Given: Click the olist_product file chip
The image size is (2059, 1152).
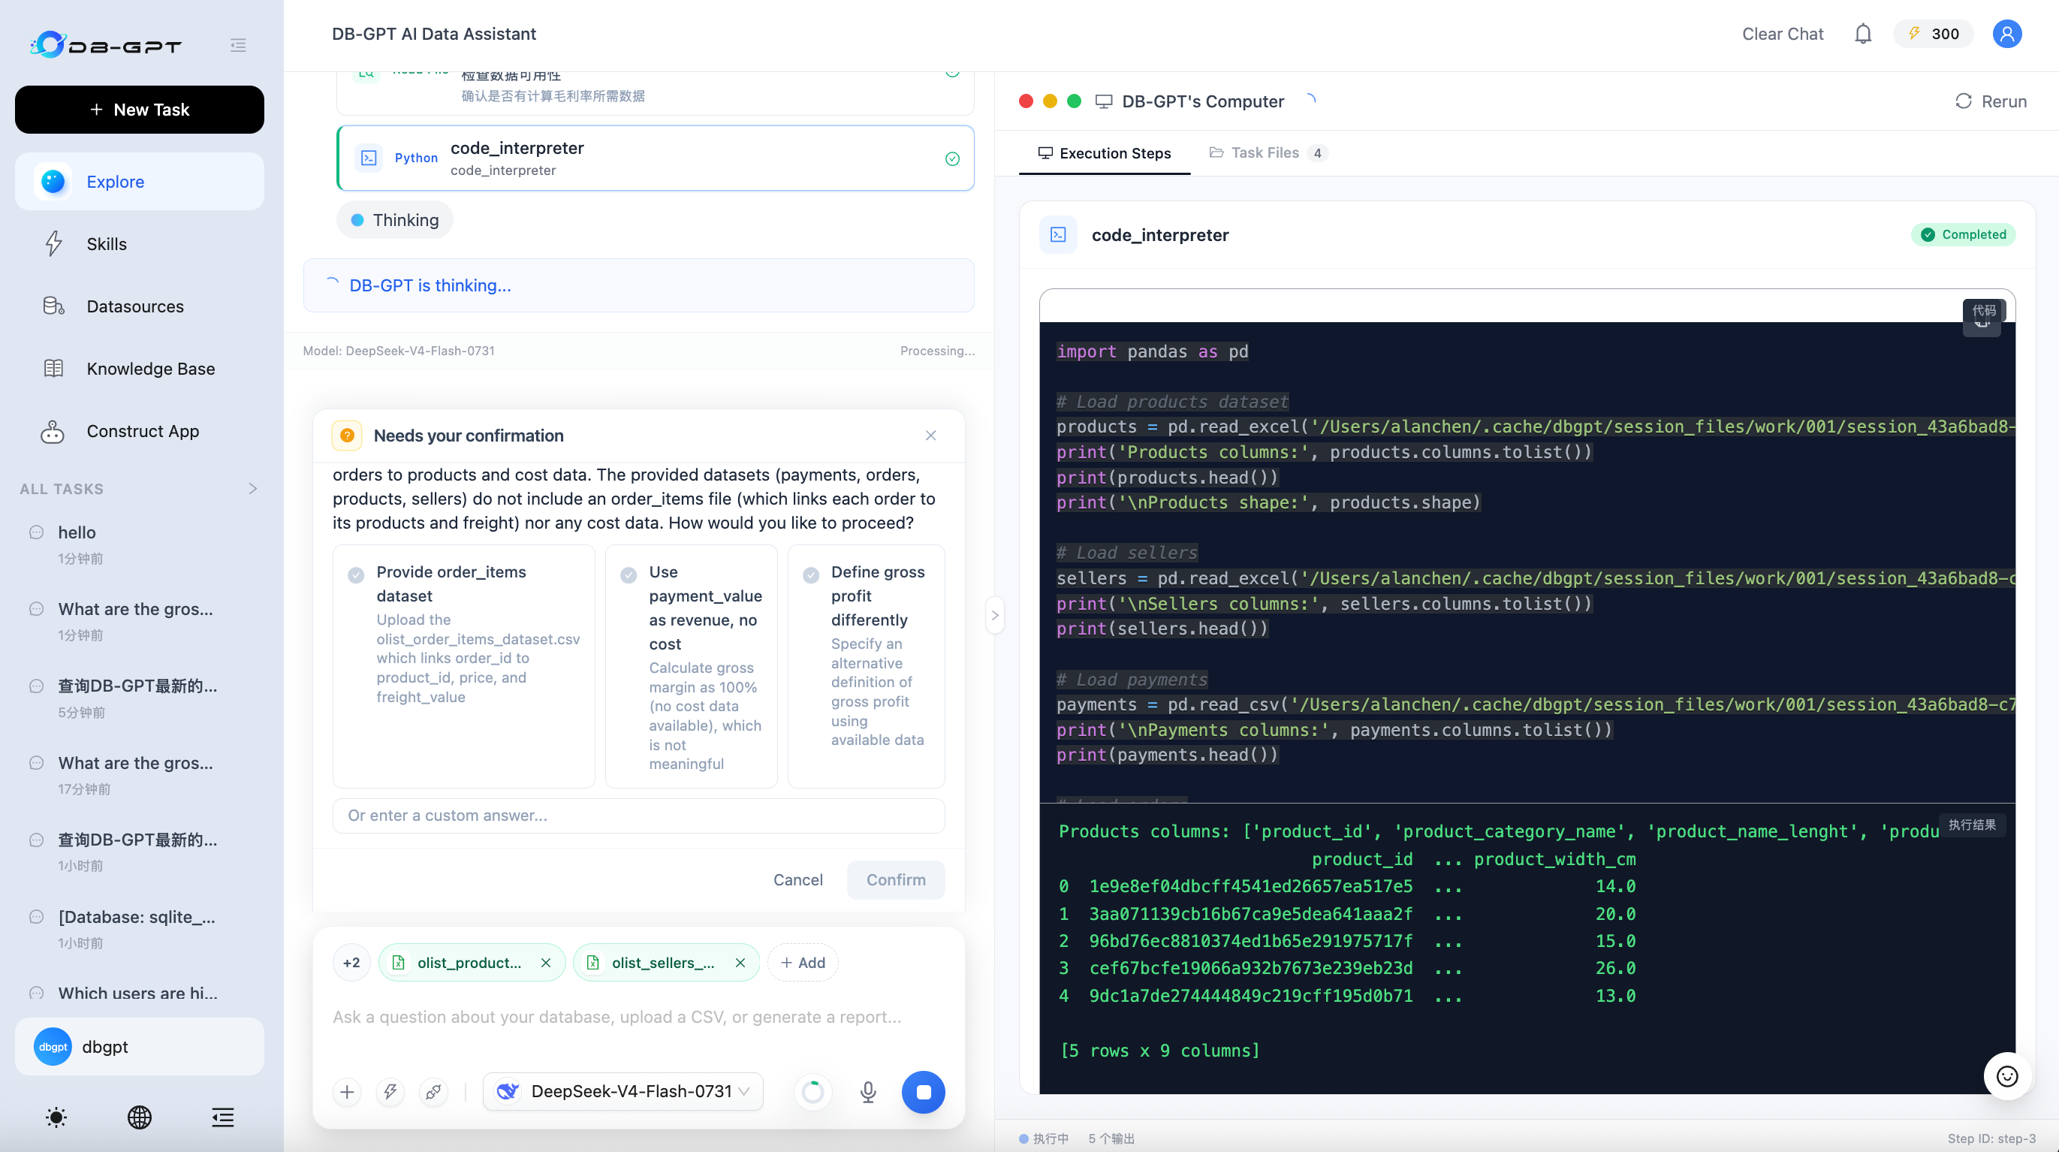Looking at the screenshot, I should [472, 963].
